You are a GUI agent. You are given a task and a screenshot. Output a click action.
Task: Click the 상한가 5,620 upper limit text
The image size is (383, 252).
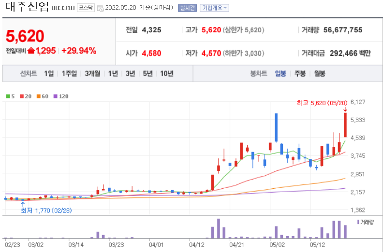click(x=243, y=30)
